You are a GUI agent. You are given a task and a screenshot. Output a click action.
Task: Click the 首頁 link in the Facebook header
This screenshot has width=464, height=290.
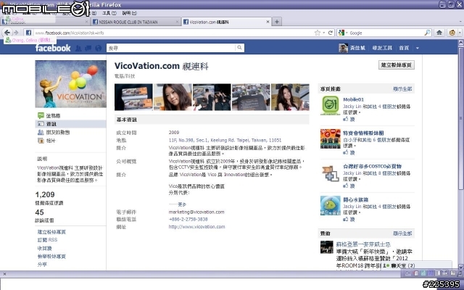(404, 48)
